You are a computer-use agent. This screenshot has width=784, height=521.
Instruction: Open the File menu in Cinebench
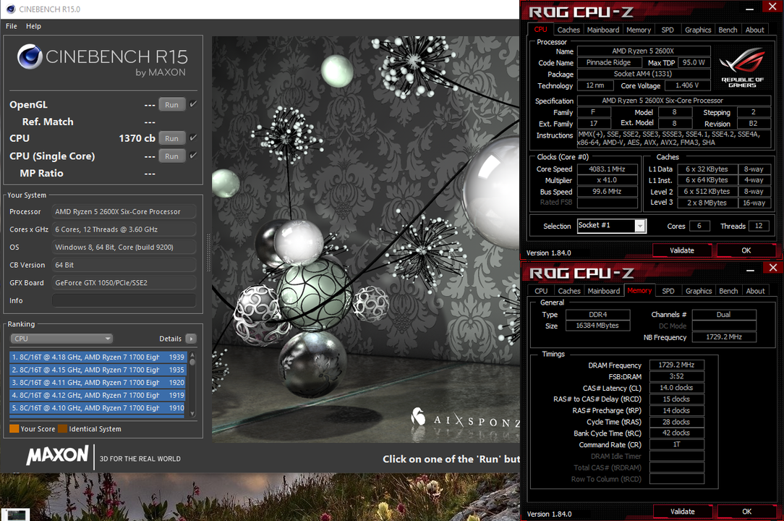click(x=12, y=26)
